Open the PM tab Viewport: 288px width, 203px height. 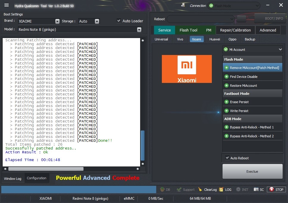pos(209,30)
